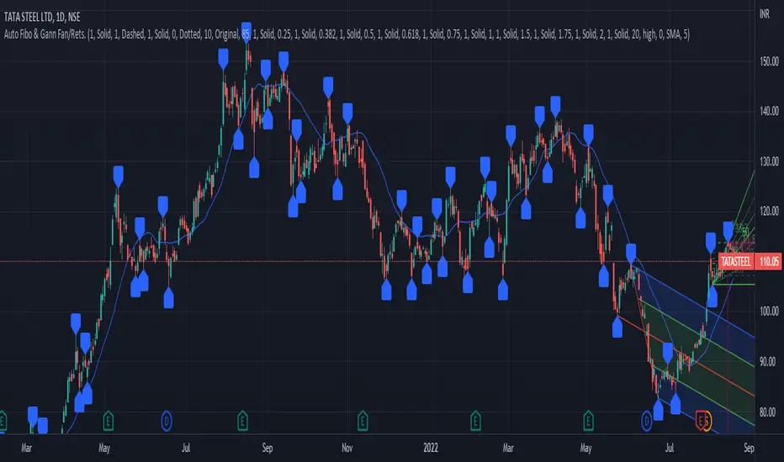
Task: Click the 130.00 price axis label
Action: pyautogui.click(x=769, y=161)
